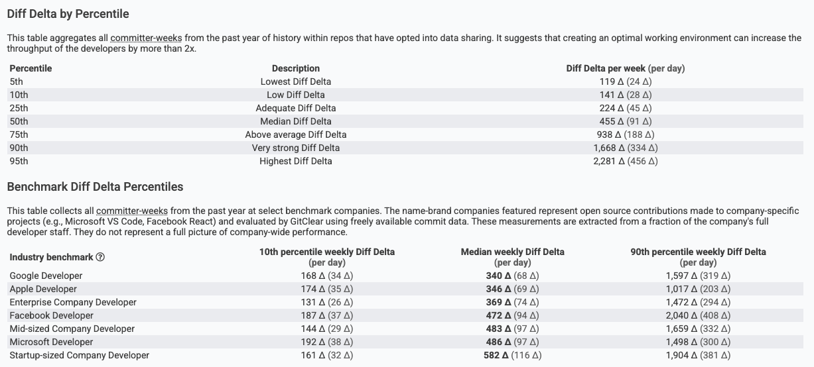Click Apple Developer's 346 Δ median value
Image resolution: width=814 pixels, height=367 pixels.
tap(498, 289)
